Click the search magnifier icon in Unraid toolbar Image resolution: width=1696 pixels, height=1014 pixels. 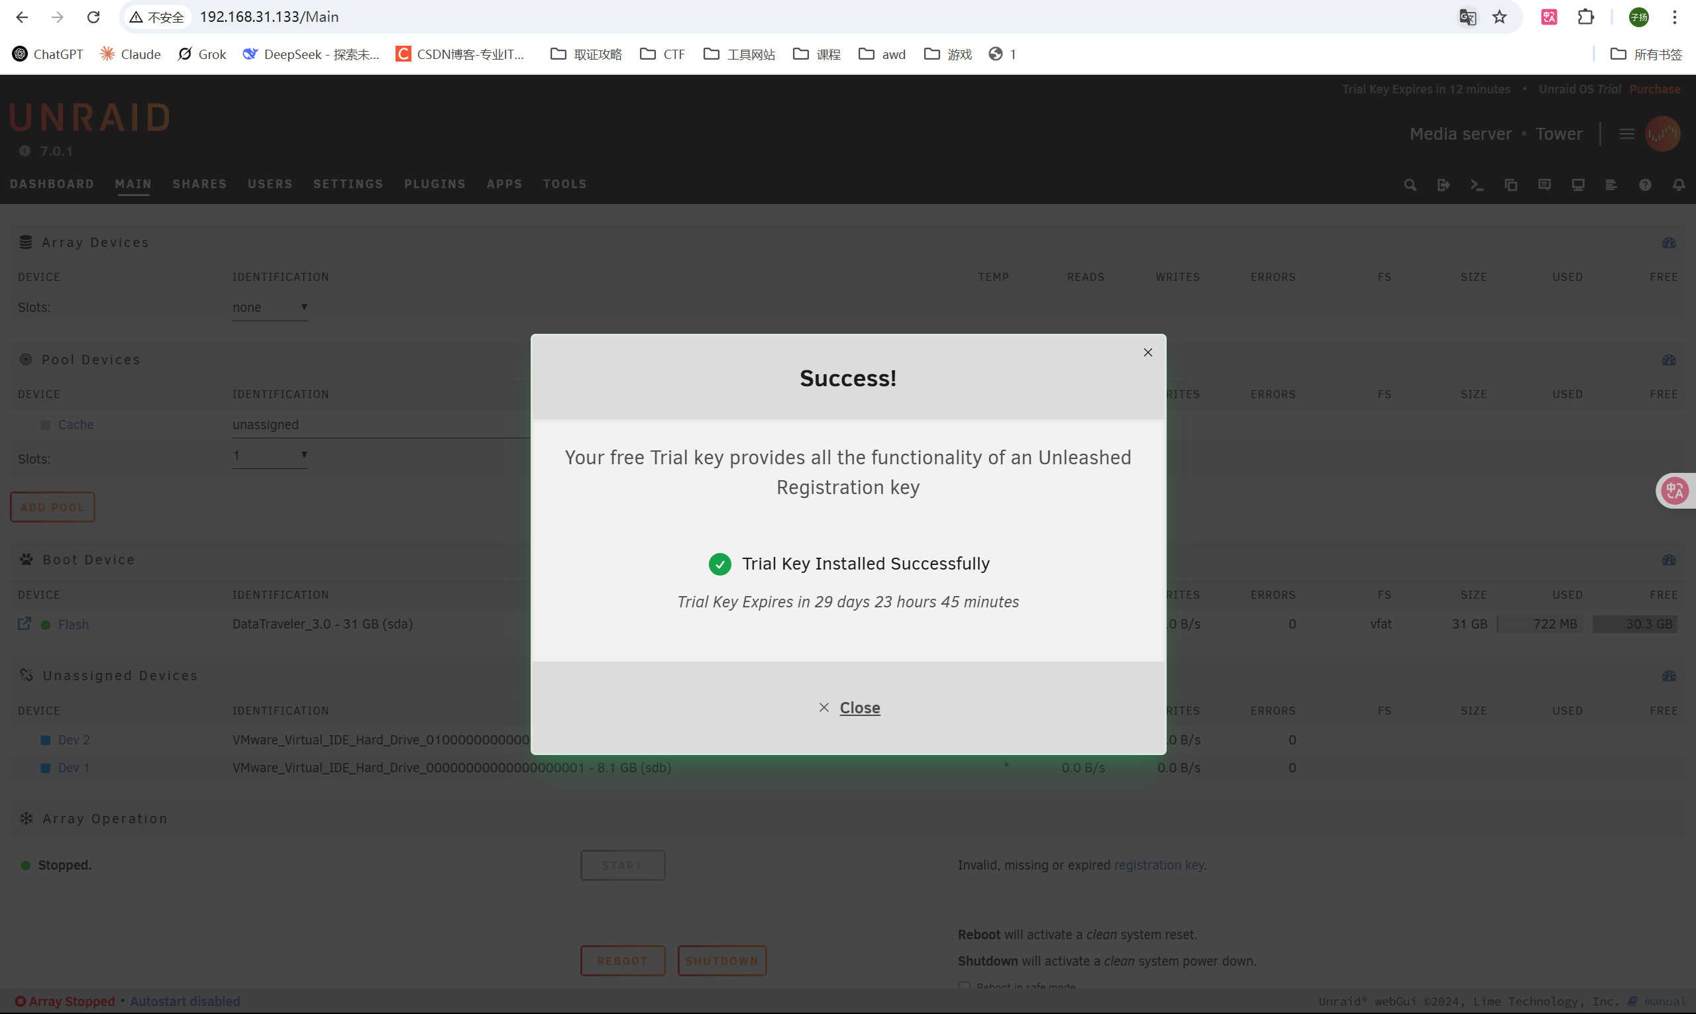(x=1410, y=185)
